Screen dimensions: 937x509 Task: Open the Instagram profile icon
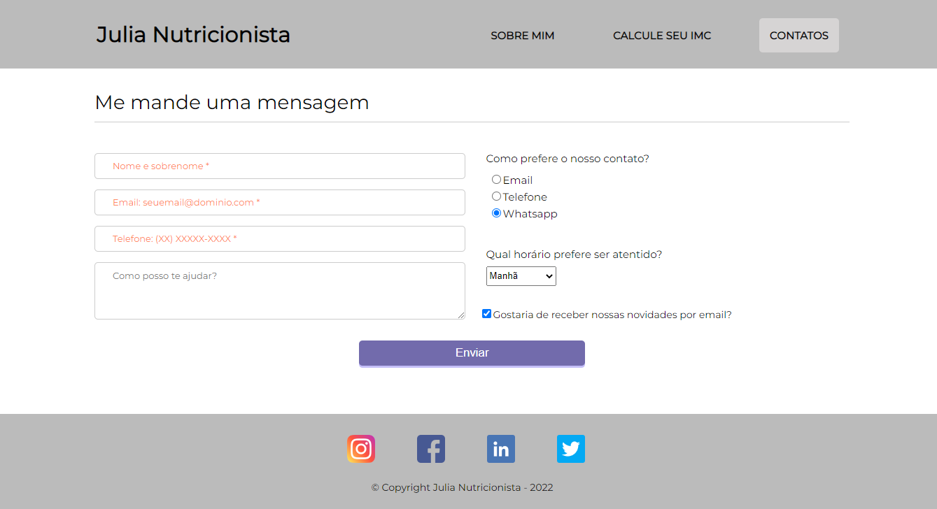point(360,449)
